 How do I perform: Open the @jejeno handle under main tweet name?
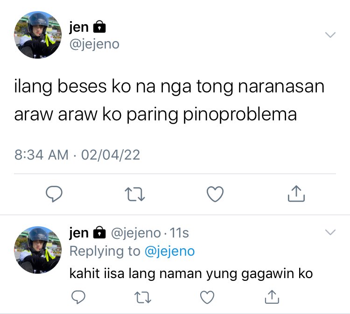point(94,44)
